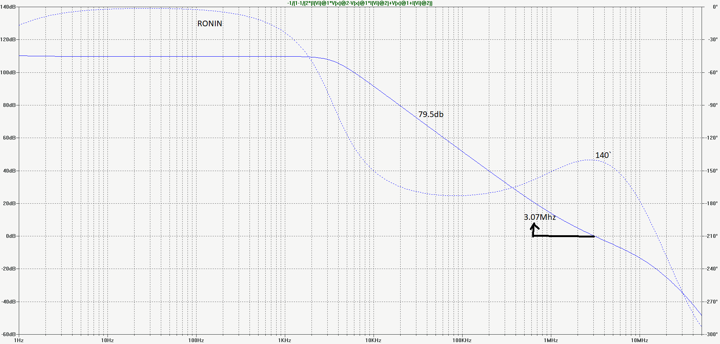Select the -150° phase axis label
720x344 pixels.
[x=711, y=171]
